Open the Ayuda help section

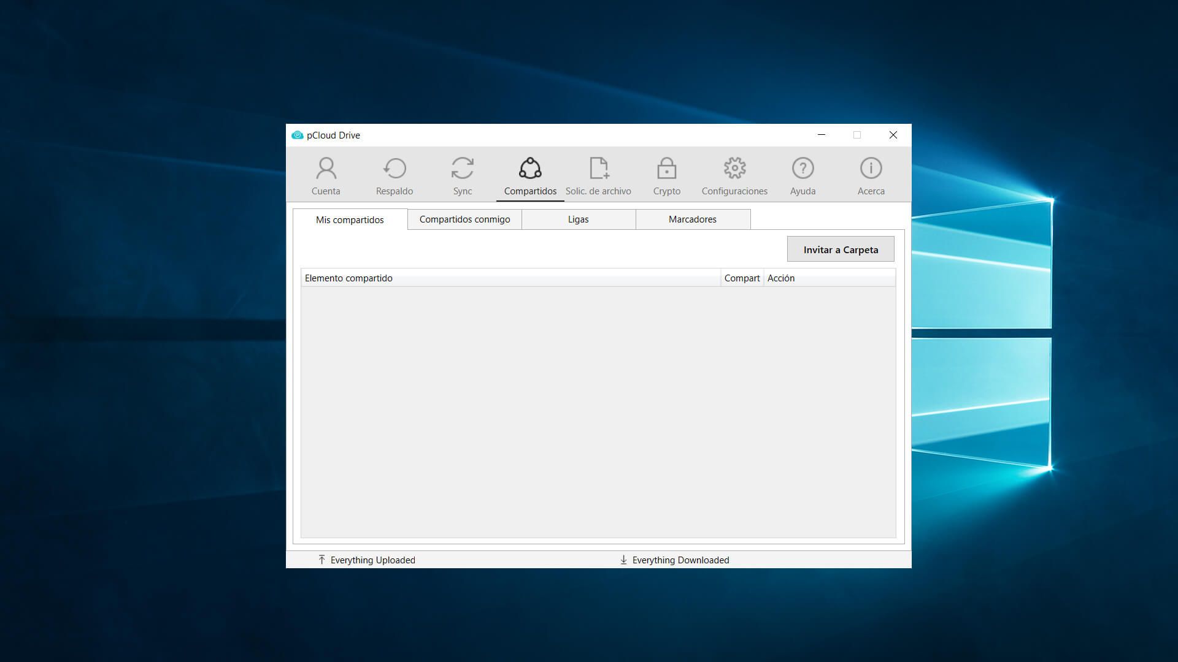(x=803, y=176)
